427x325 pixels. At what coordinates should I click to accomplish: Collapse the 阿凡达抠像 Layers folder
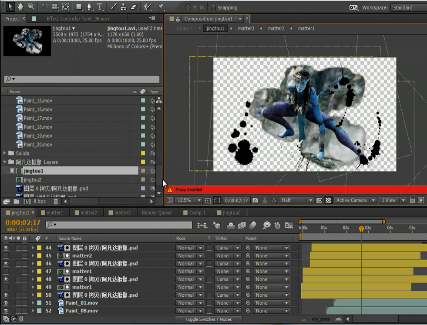click(x=4, y=162)
